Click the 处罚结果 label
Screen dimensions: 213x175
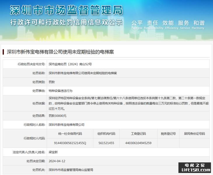tap(39, 116)
